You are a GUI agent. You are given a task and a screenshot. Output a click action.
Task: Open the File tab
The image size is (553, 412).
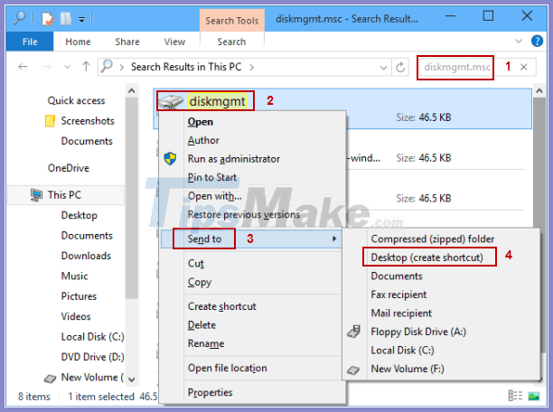30,42
